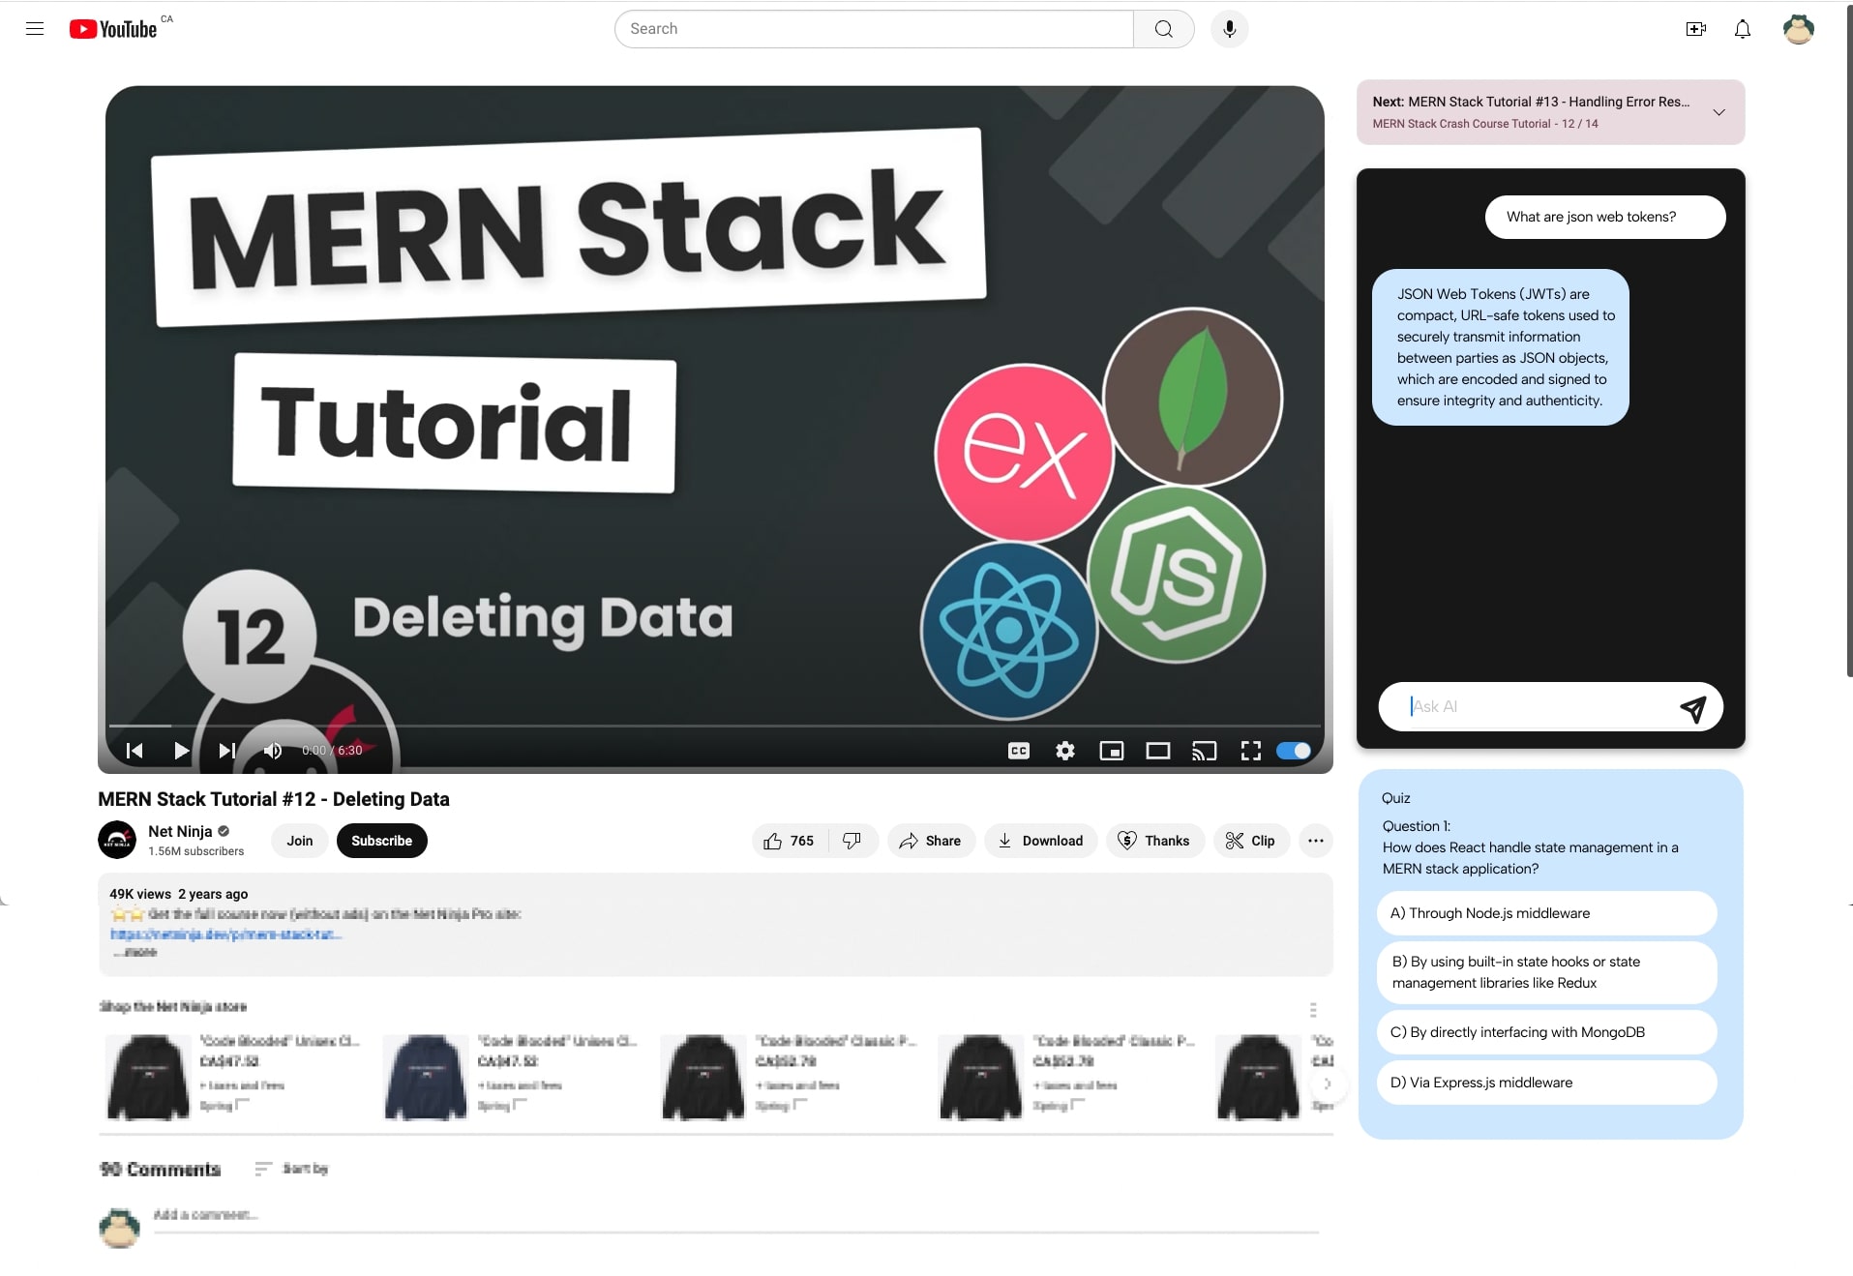Open the notifications bell

click(x=1742, y=29)
